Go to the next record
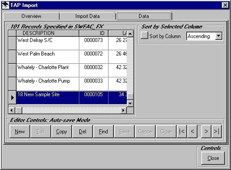This screenshot has width=231, height=170. click(x=206, y=132)
